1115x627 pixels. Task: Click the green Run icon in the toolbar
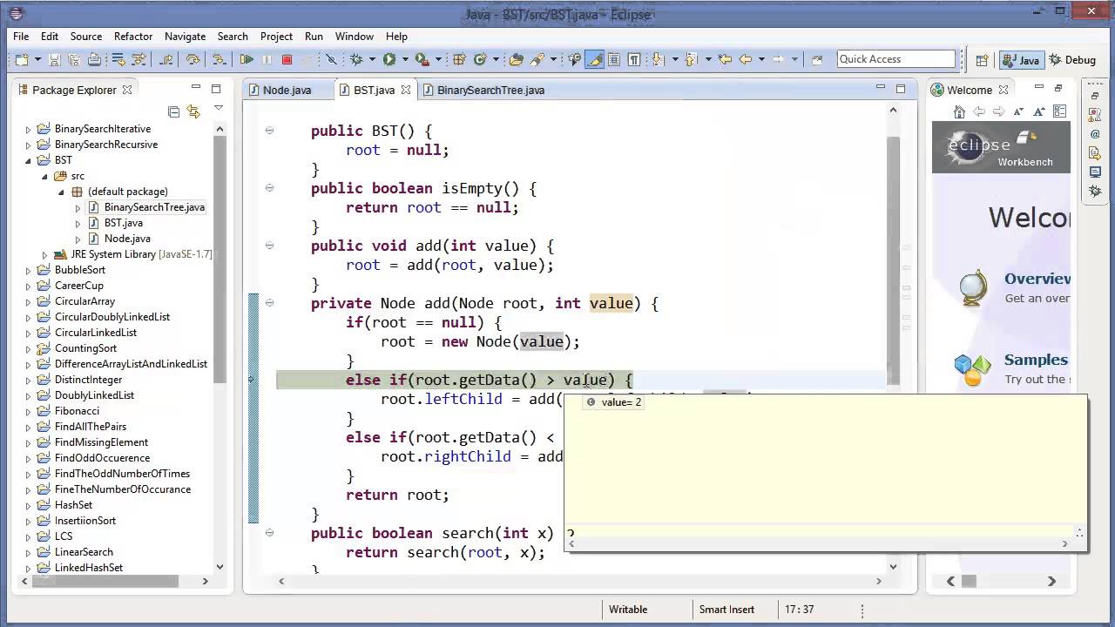click(389, 59)
